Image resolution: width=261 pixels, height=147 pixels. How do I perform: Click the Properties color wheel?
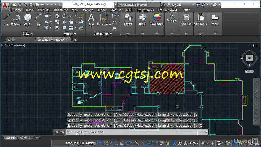coord(157,17)
